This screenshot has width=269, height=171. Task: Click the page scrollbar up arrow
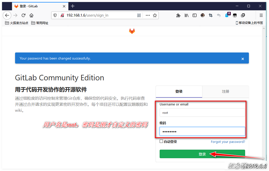pos(264,29)
